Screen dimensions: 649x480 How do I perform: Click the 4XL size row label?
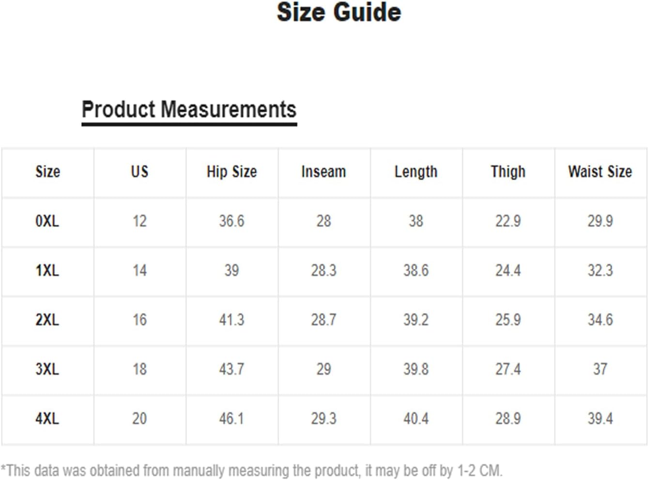47,418
